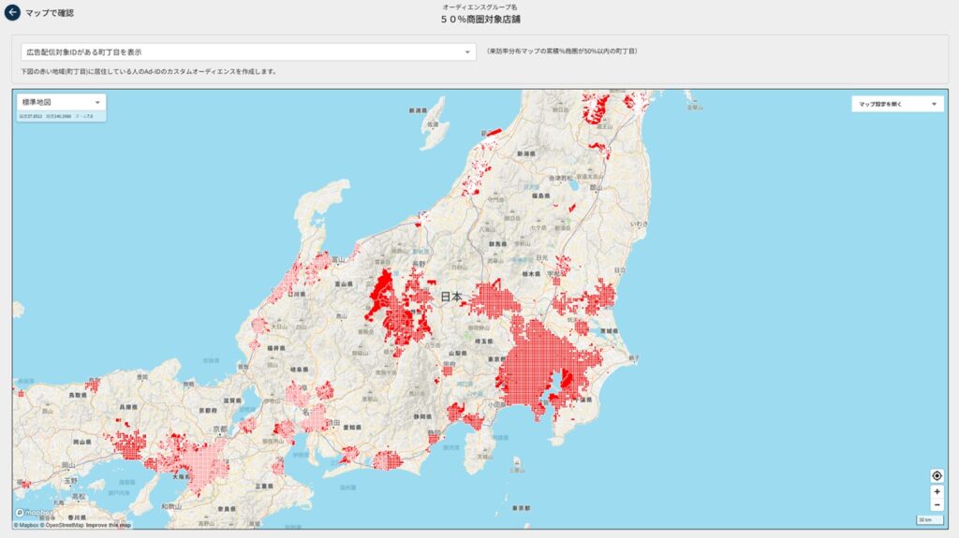
Task: Select the ５０%商圏対象店舗 audience group name
Action: click(x=480, y=19)
